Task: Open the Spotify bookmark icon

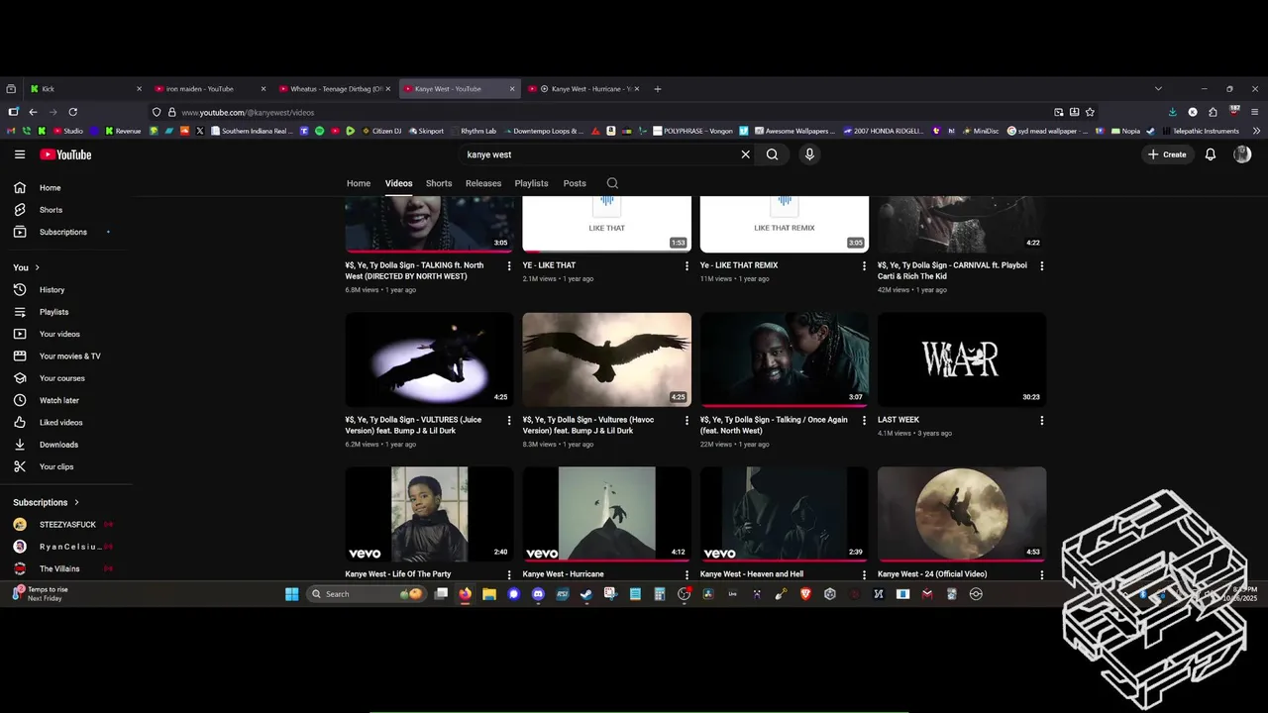Action: click(x=319, y=131)
